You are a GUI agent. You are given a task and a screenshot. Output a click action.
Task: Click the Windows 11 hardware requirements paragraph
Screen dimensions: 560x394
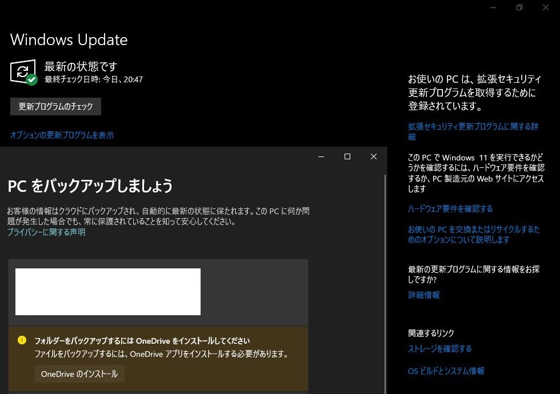tap(476, 173)
